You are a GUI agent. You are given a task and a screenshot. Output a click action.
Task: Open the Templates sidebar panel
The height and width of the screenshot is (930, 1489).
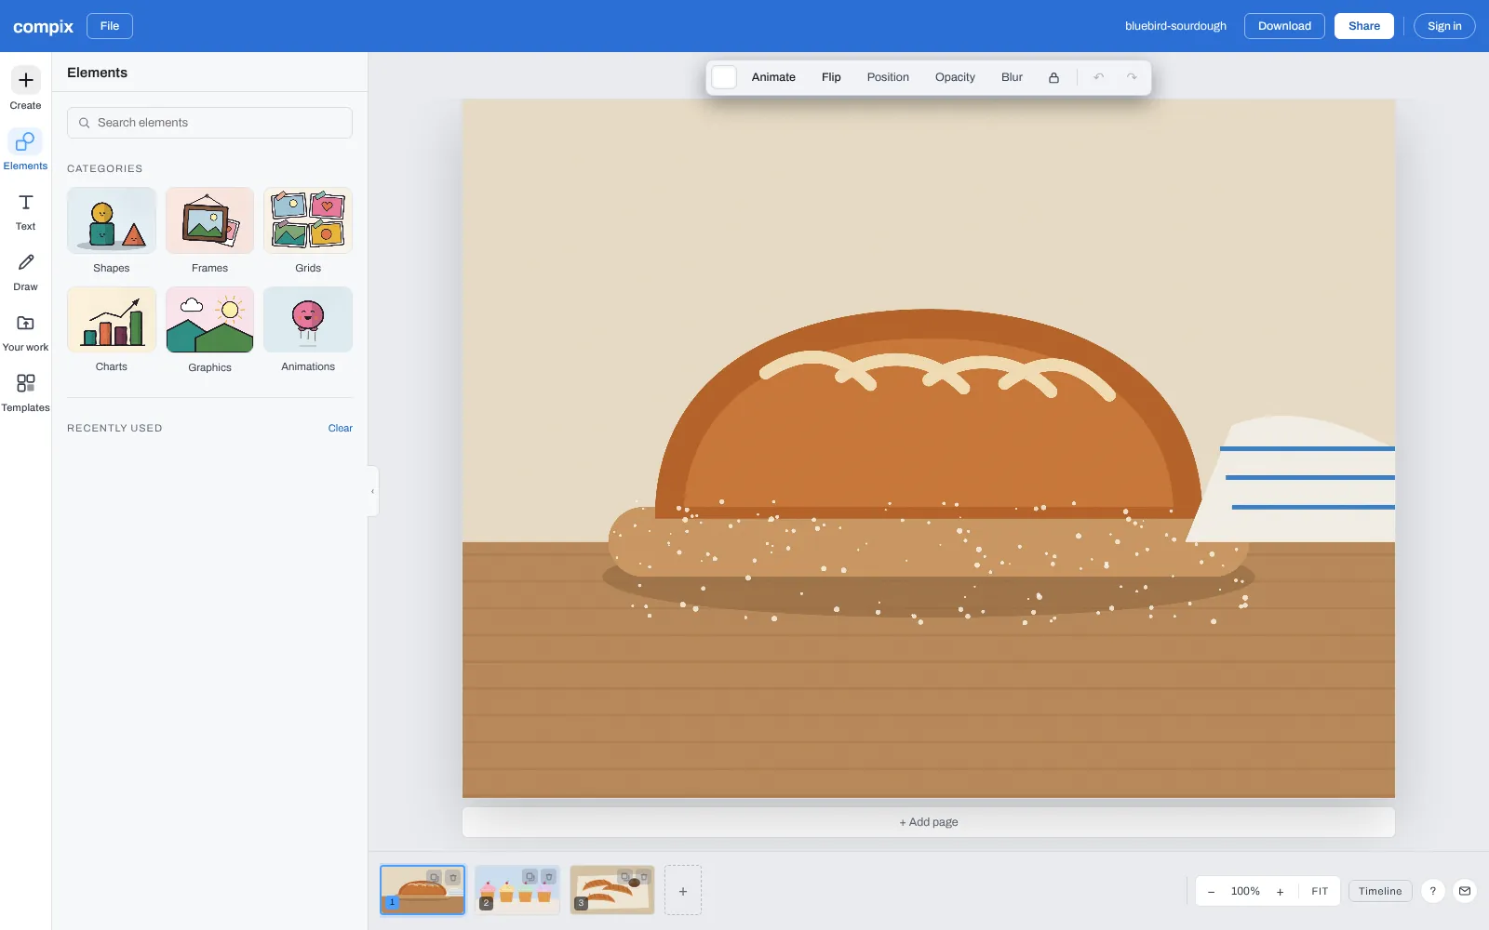[25, 392]
